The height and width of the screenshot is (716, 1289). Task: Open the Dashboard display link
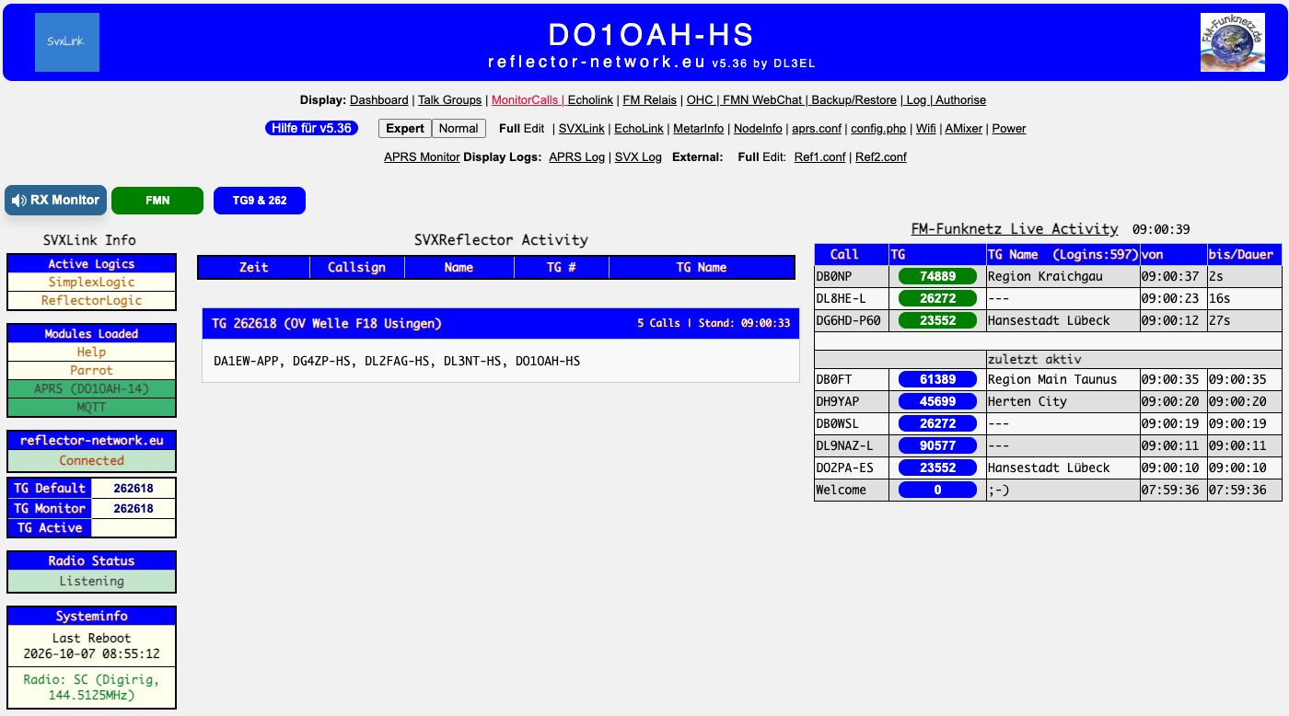[379, 99]
